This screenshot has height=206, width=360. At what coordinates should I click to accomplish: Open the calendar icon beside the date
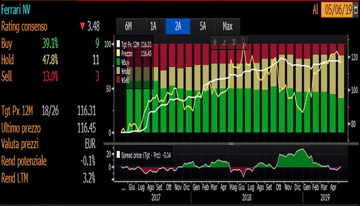(x=356, y=10)
